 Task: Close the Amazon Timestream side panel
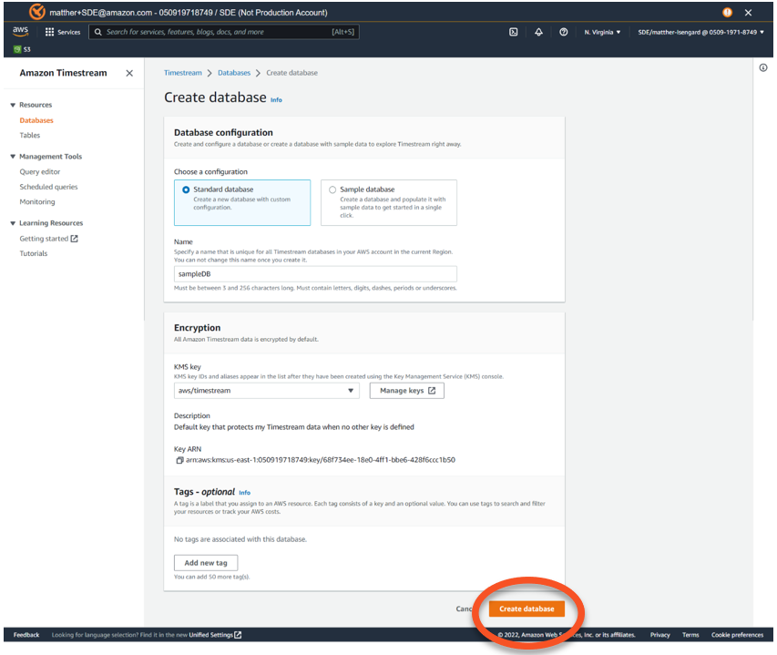coord(129,73)
